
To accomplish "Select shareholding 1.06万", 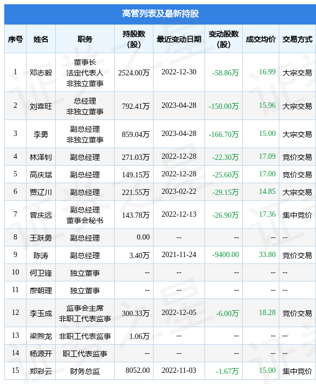I will [139, 336].
